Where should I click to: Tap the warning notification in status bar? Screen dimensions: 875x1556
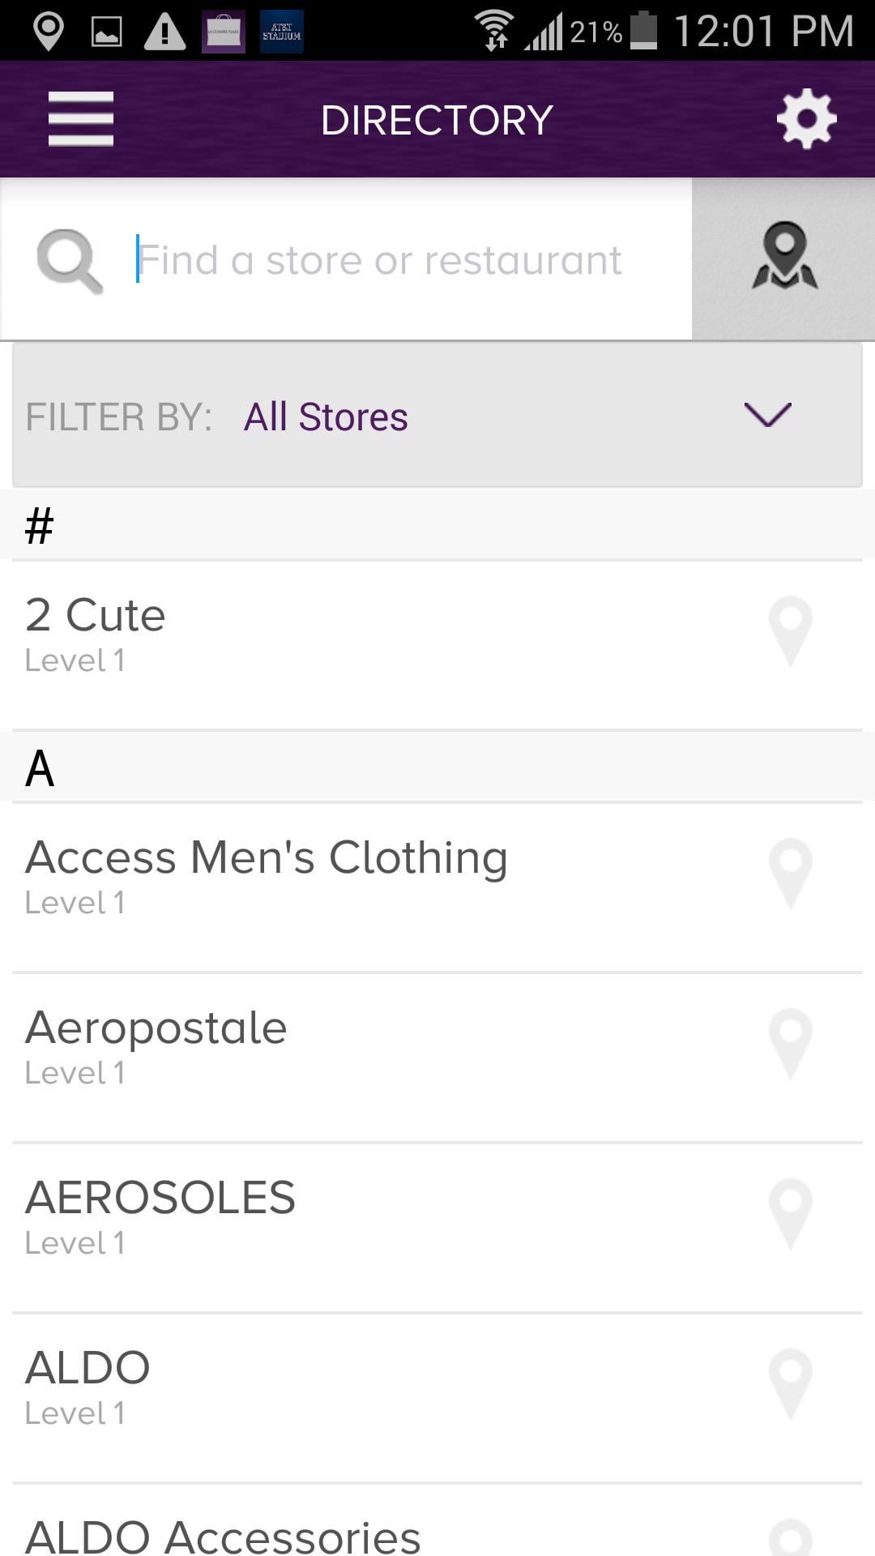[x=164, y=32]
